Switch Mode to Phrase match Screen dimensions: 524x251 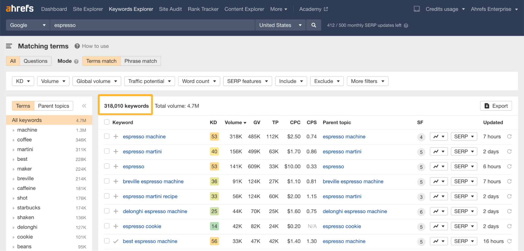pyautogui.click(x=141, y=61)
